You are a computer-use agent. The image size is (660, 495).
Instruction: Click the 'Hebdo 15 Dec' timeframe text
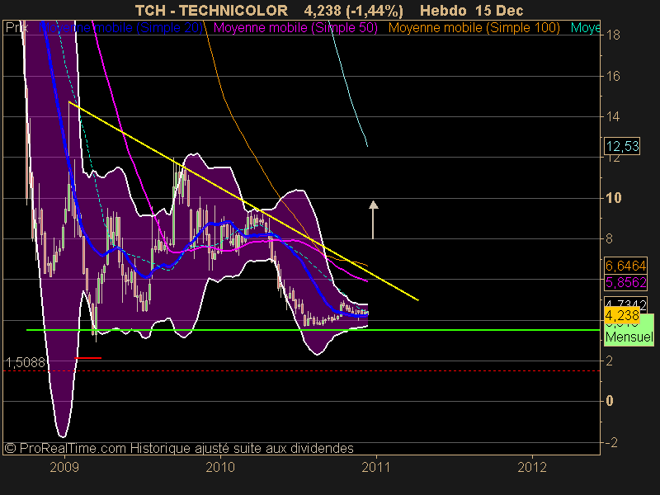coord(471,10)
